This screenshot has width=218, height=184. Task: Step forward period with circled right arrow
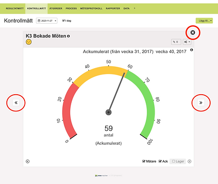[x=190, y=161]
